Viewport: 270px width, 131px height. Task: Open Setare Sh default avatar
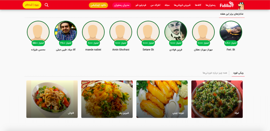(148, 32)
